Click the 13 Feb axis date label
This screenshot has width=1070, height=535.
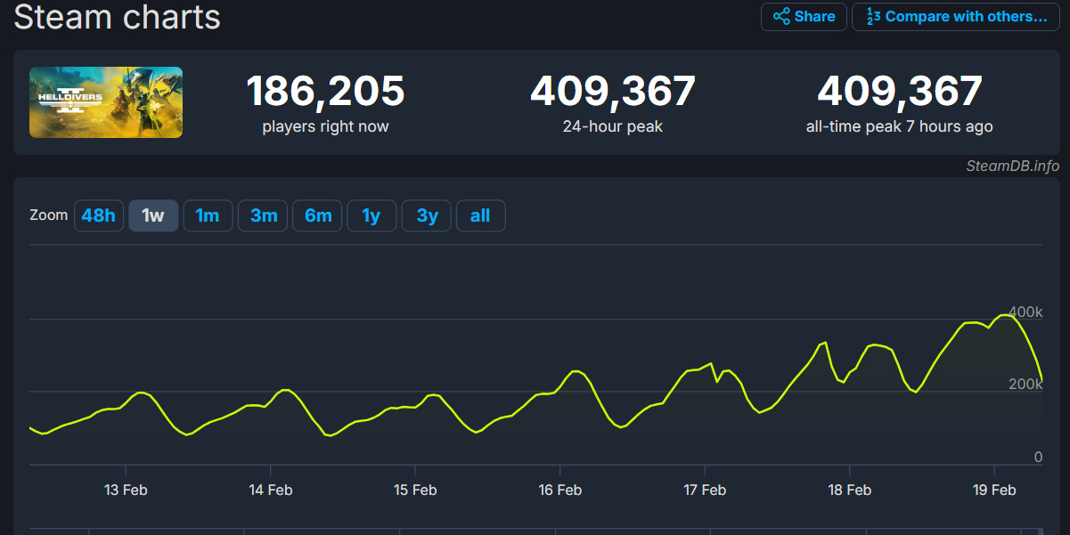(126, 490)
